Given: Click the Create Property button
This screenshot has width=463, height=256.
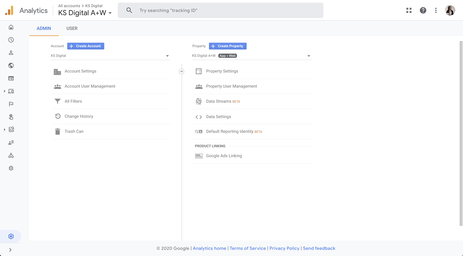Looking at the screenshot, I should tap(228, 46).
